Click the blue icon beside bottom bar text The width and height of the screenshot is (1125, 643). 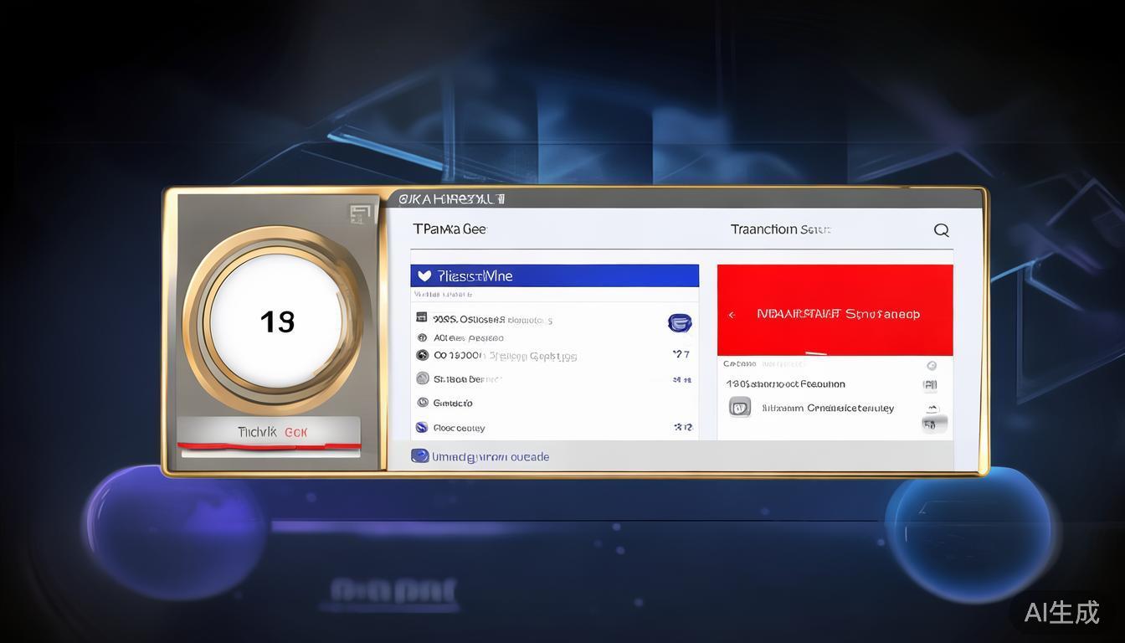coord(419,456)
